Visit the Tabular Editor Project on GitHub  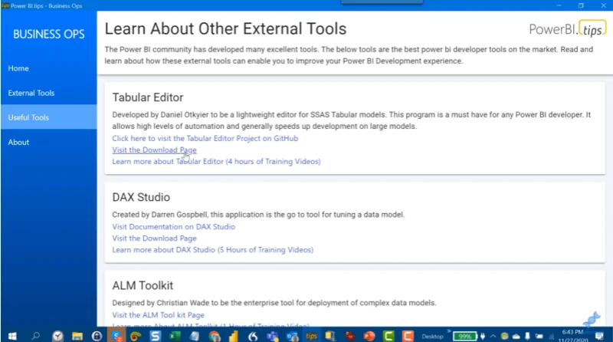(205, 139)
